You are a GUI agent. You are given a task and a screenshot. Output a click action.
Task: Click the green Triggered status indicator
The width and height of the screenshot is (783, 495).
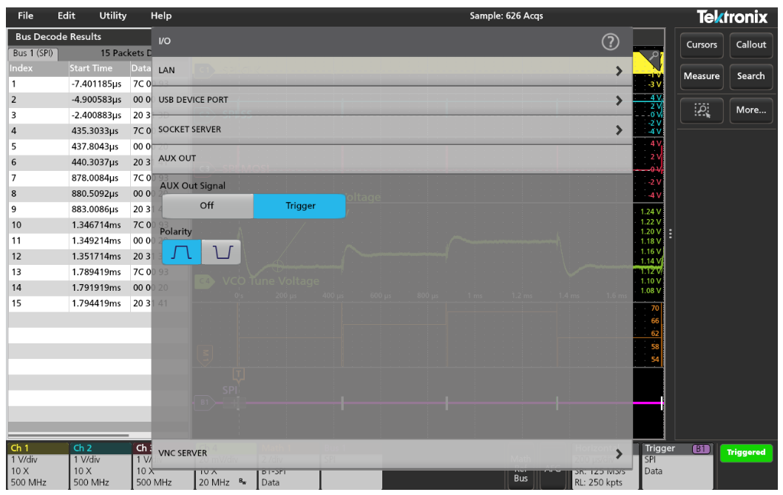[x=745, y=453]
